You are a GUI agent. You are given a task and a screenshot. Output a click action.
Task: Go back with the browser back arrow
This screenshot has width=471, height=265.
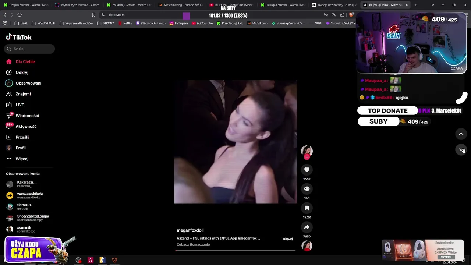coord(5,15)
